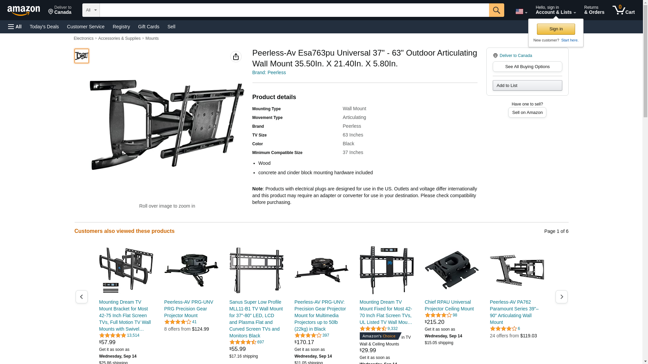Click the share icon above product image

[x=236, y=57]
